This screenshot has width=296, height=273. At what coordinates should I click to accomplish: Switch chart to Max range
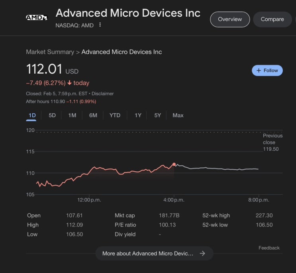(178, 115)
